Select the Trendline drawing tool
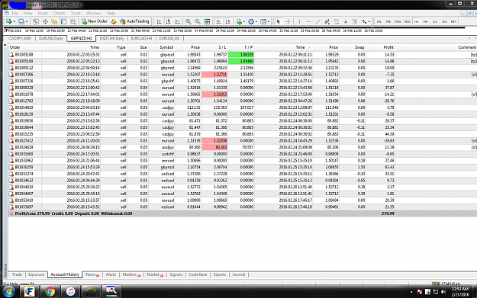 click(317, 21)
